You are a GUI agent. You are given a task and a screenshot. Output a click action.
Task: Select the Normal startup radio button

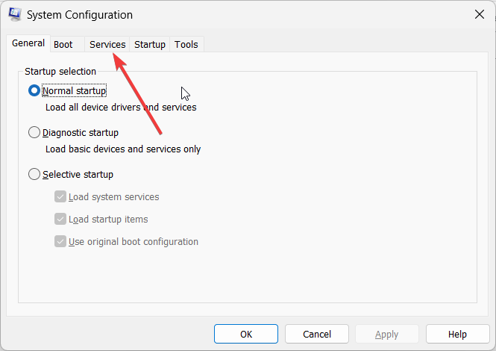tap(34, 90)
